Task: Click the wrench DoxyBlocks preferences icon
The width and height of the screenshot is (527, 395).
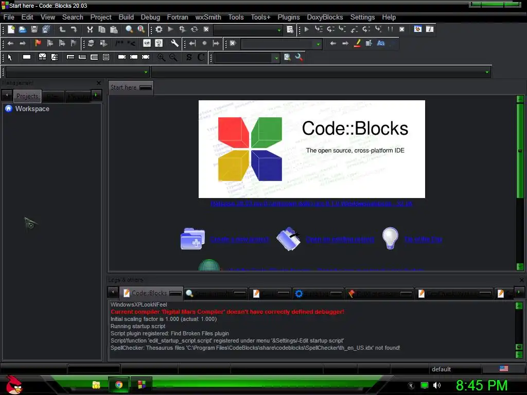Action: point(174,43)
